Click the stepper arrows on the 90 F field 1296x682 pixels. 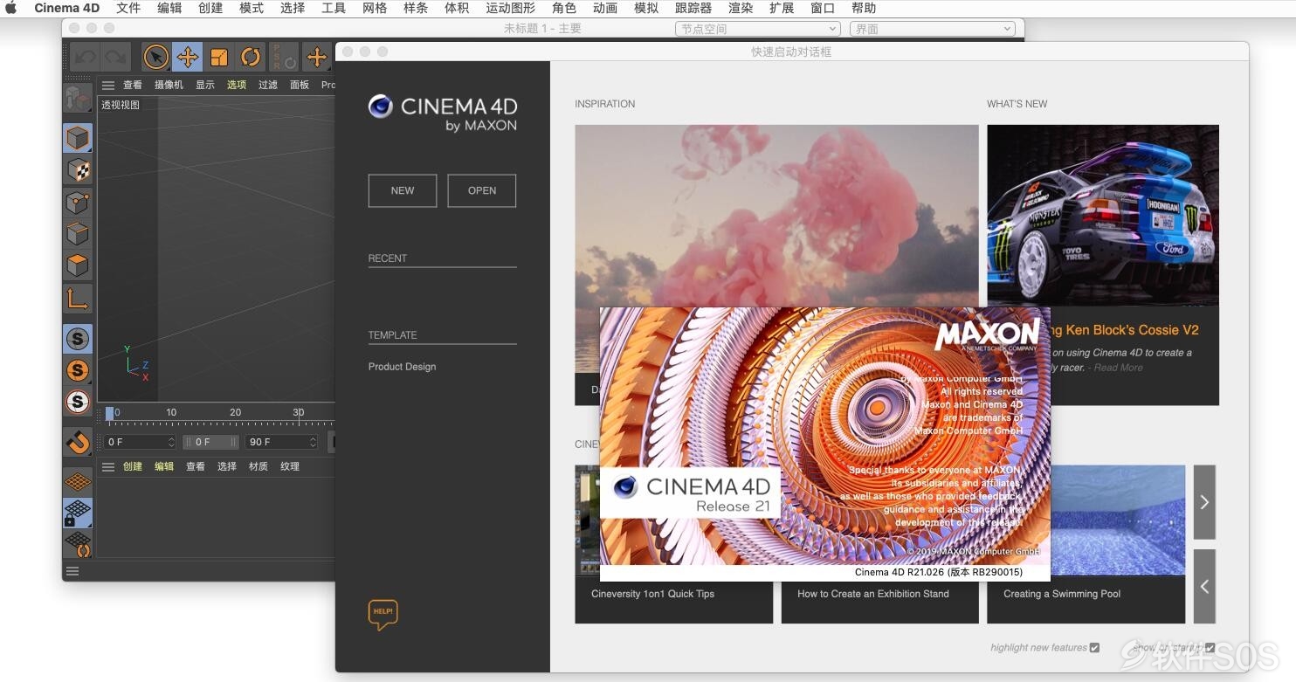coord(312,442)
